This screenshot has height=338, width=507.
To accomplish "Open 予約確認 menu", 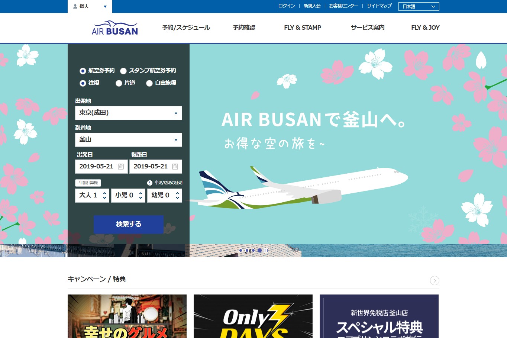I will [x=244, y=28].
